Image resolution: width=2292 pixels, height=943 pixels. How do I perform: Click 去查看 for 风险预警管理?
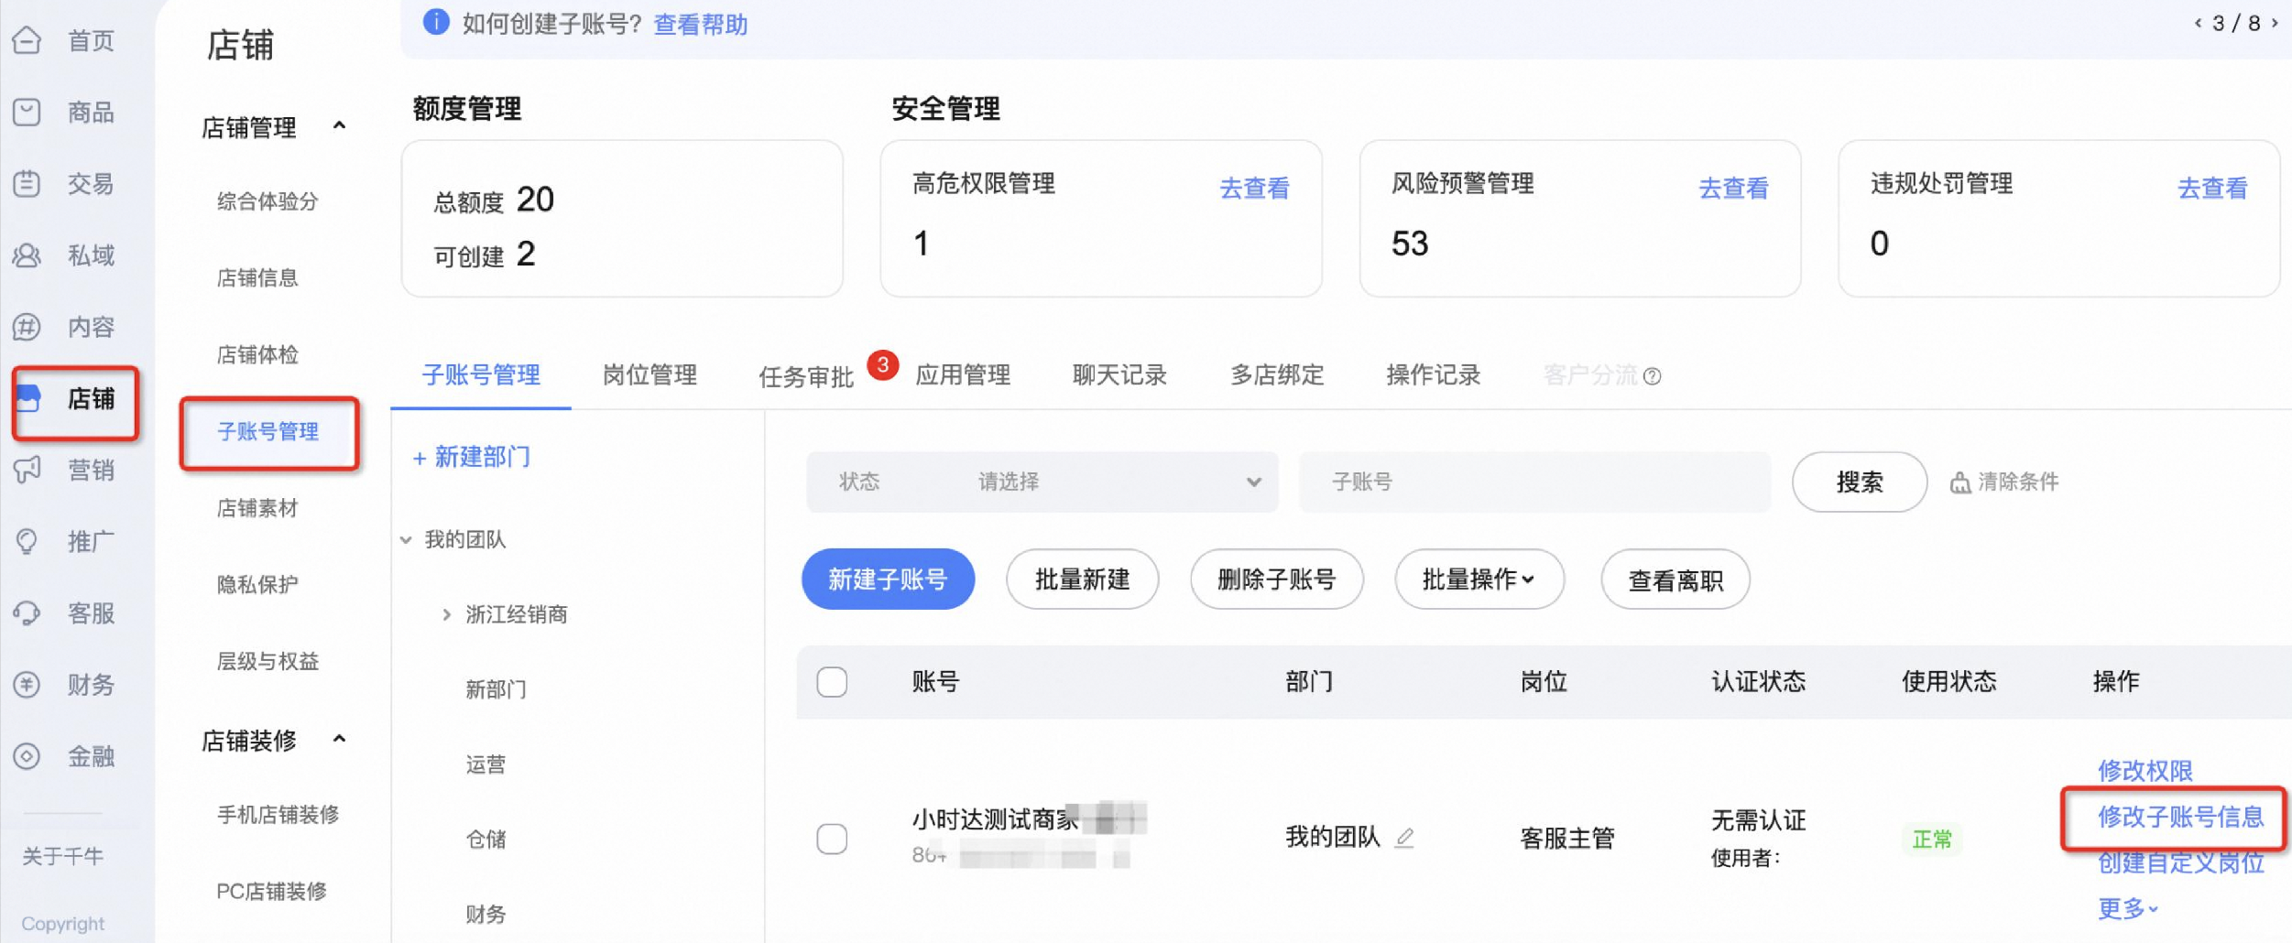[x=1734, y=189]
